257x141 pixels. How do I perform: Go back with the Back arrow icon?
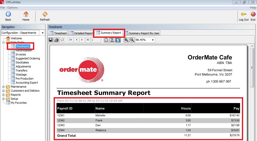[8, 14]
